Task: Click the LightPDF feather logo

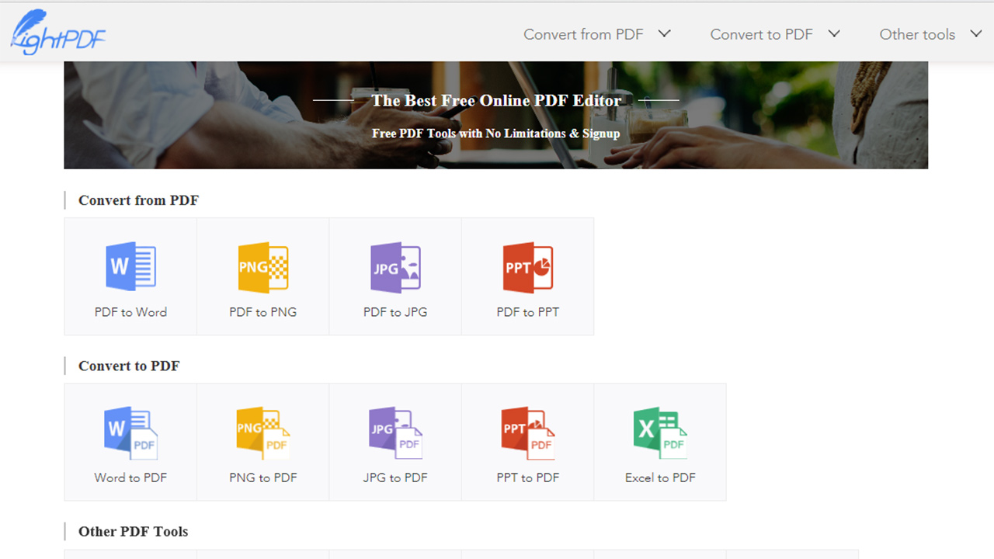Action: coord(58,32)
